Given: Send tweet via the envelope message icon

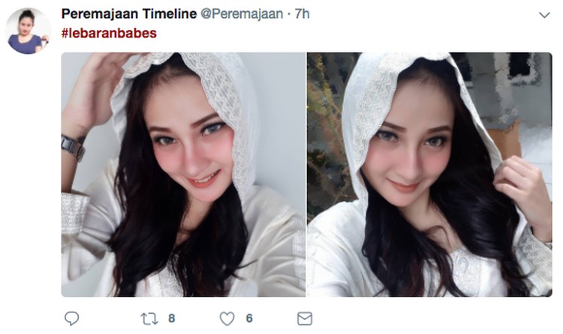Looking at the screenshot, I should tap(305, 318).
